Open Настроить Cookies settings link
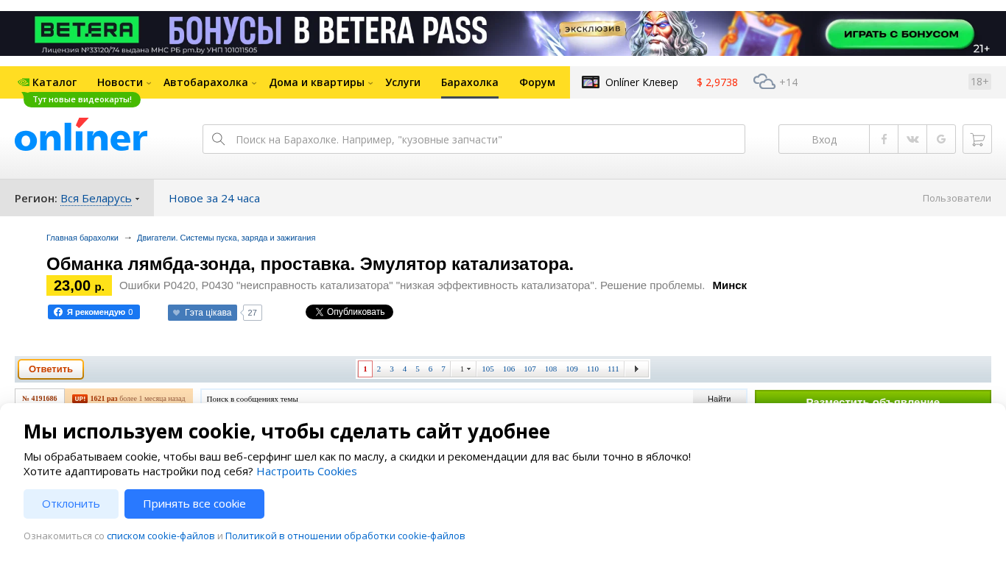The height and width of the screenshot is (565, 1006). (306, 471)
